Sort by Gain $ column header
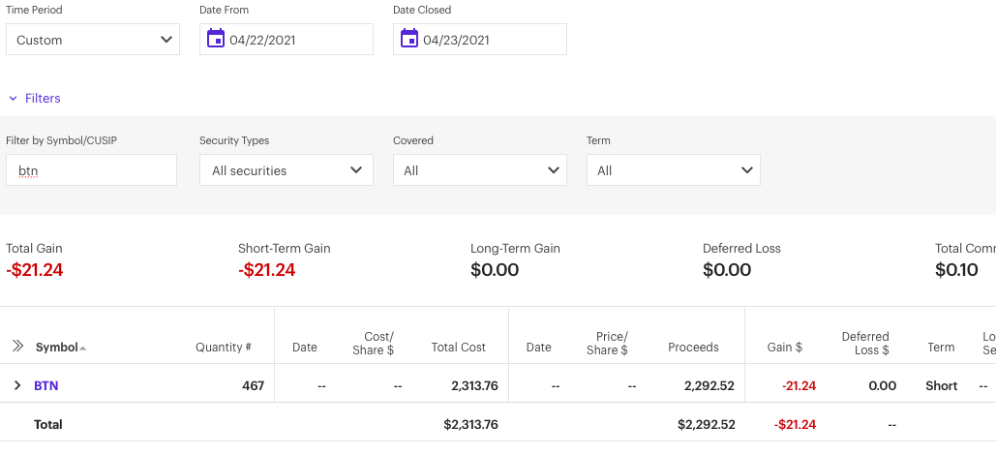 coord(784,347)
